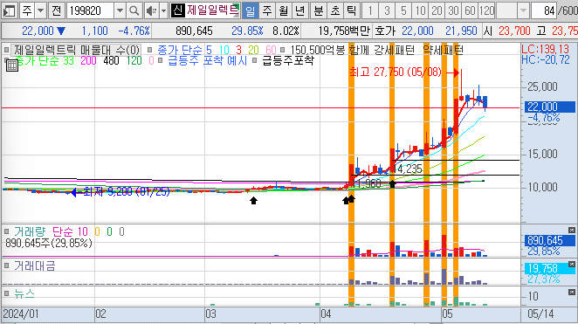
Task: Close the 뉴스 news panel
Action: click(571, 293)
